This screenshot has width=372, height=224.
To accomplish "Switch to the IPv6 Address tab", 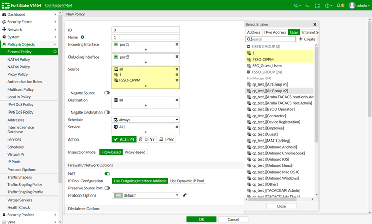I will [x=275, y=32].
